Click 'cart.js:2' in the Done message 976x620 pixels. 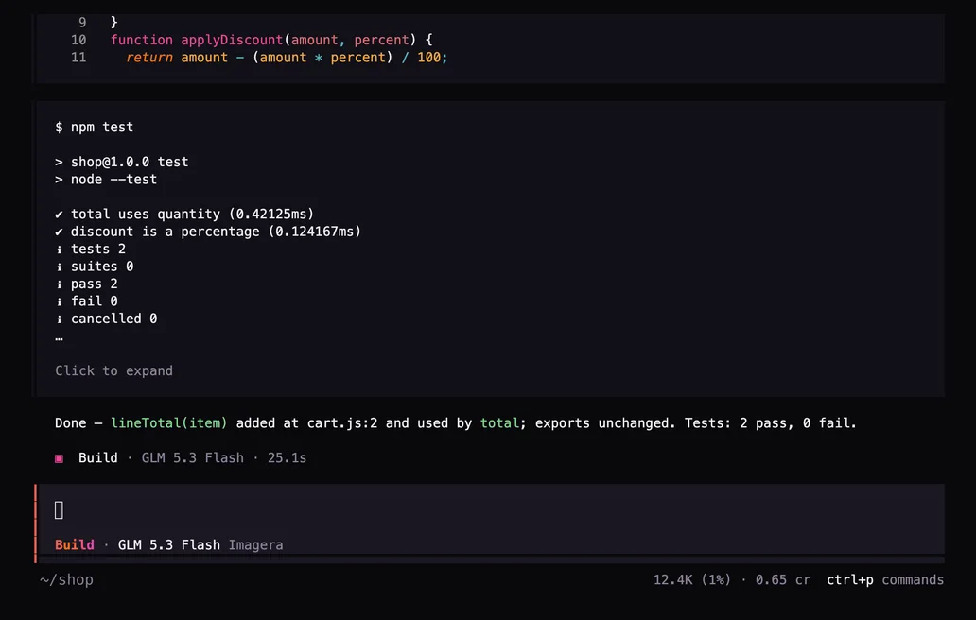coord(342,422)
